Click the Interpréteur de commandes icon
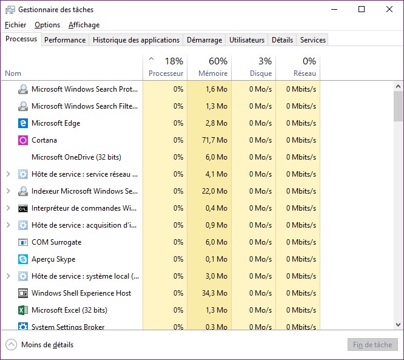Image resolution: width=404 pixels, height=360 pixels. [23, 208]
